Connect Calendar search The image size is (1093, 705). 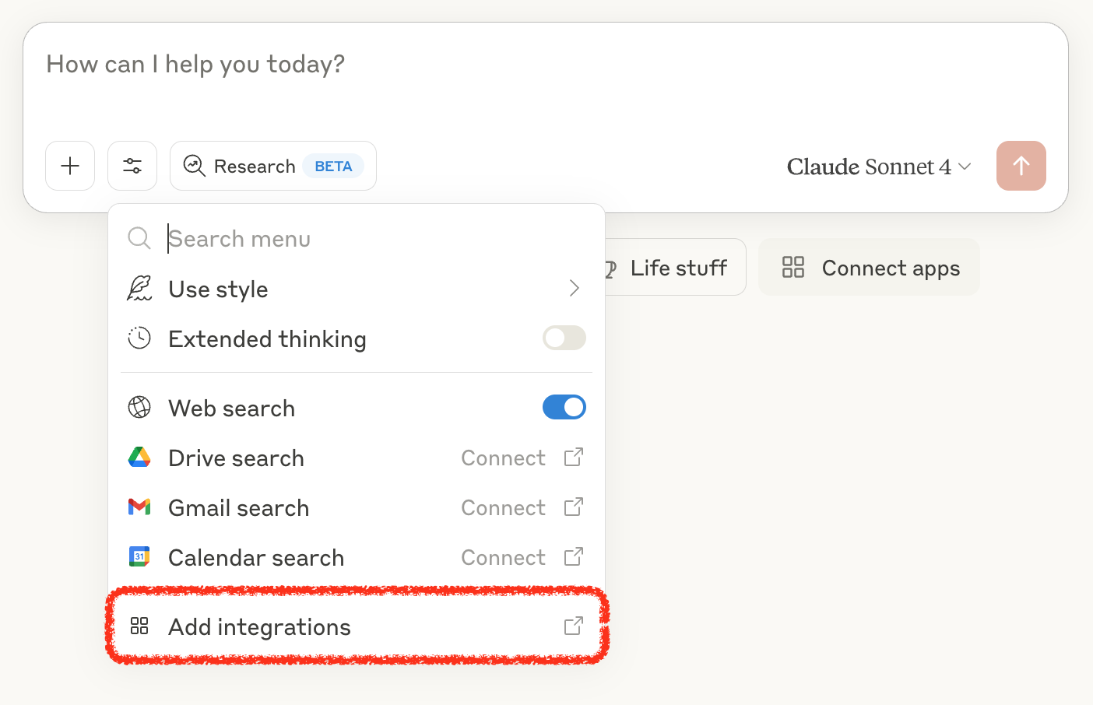click(x=504, y=557)
